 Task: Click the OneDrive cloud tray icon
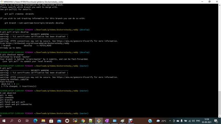[x=178, y=121]
